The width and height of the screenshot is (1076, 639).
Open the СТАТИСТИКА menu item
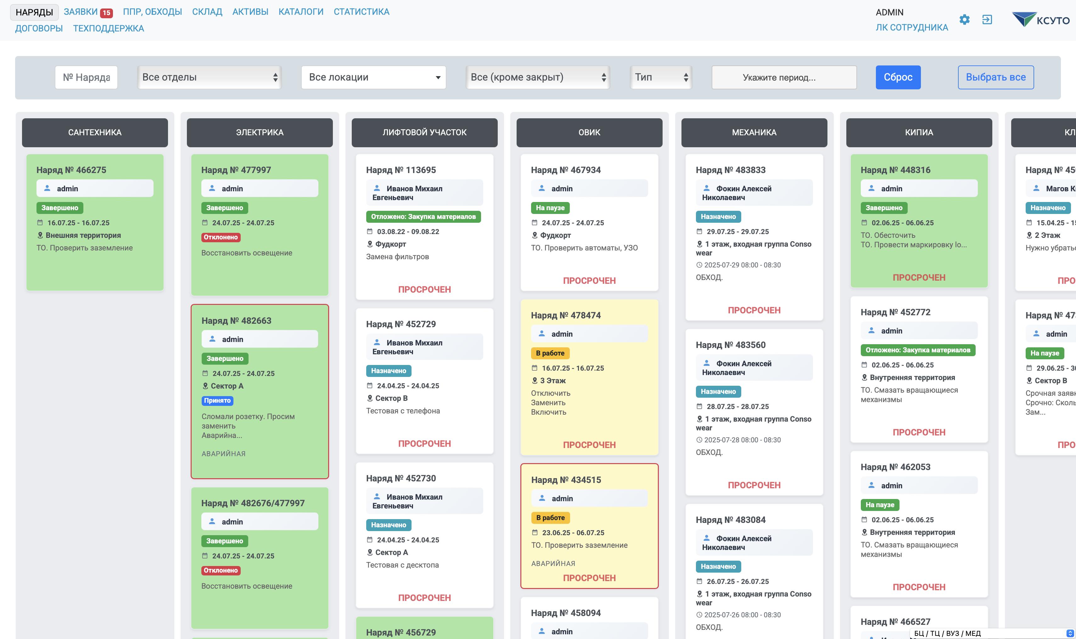click(361, 12)
